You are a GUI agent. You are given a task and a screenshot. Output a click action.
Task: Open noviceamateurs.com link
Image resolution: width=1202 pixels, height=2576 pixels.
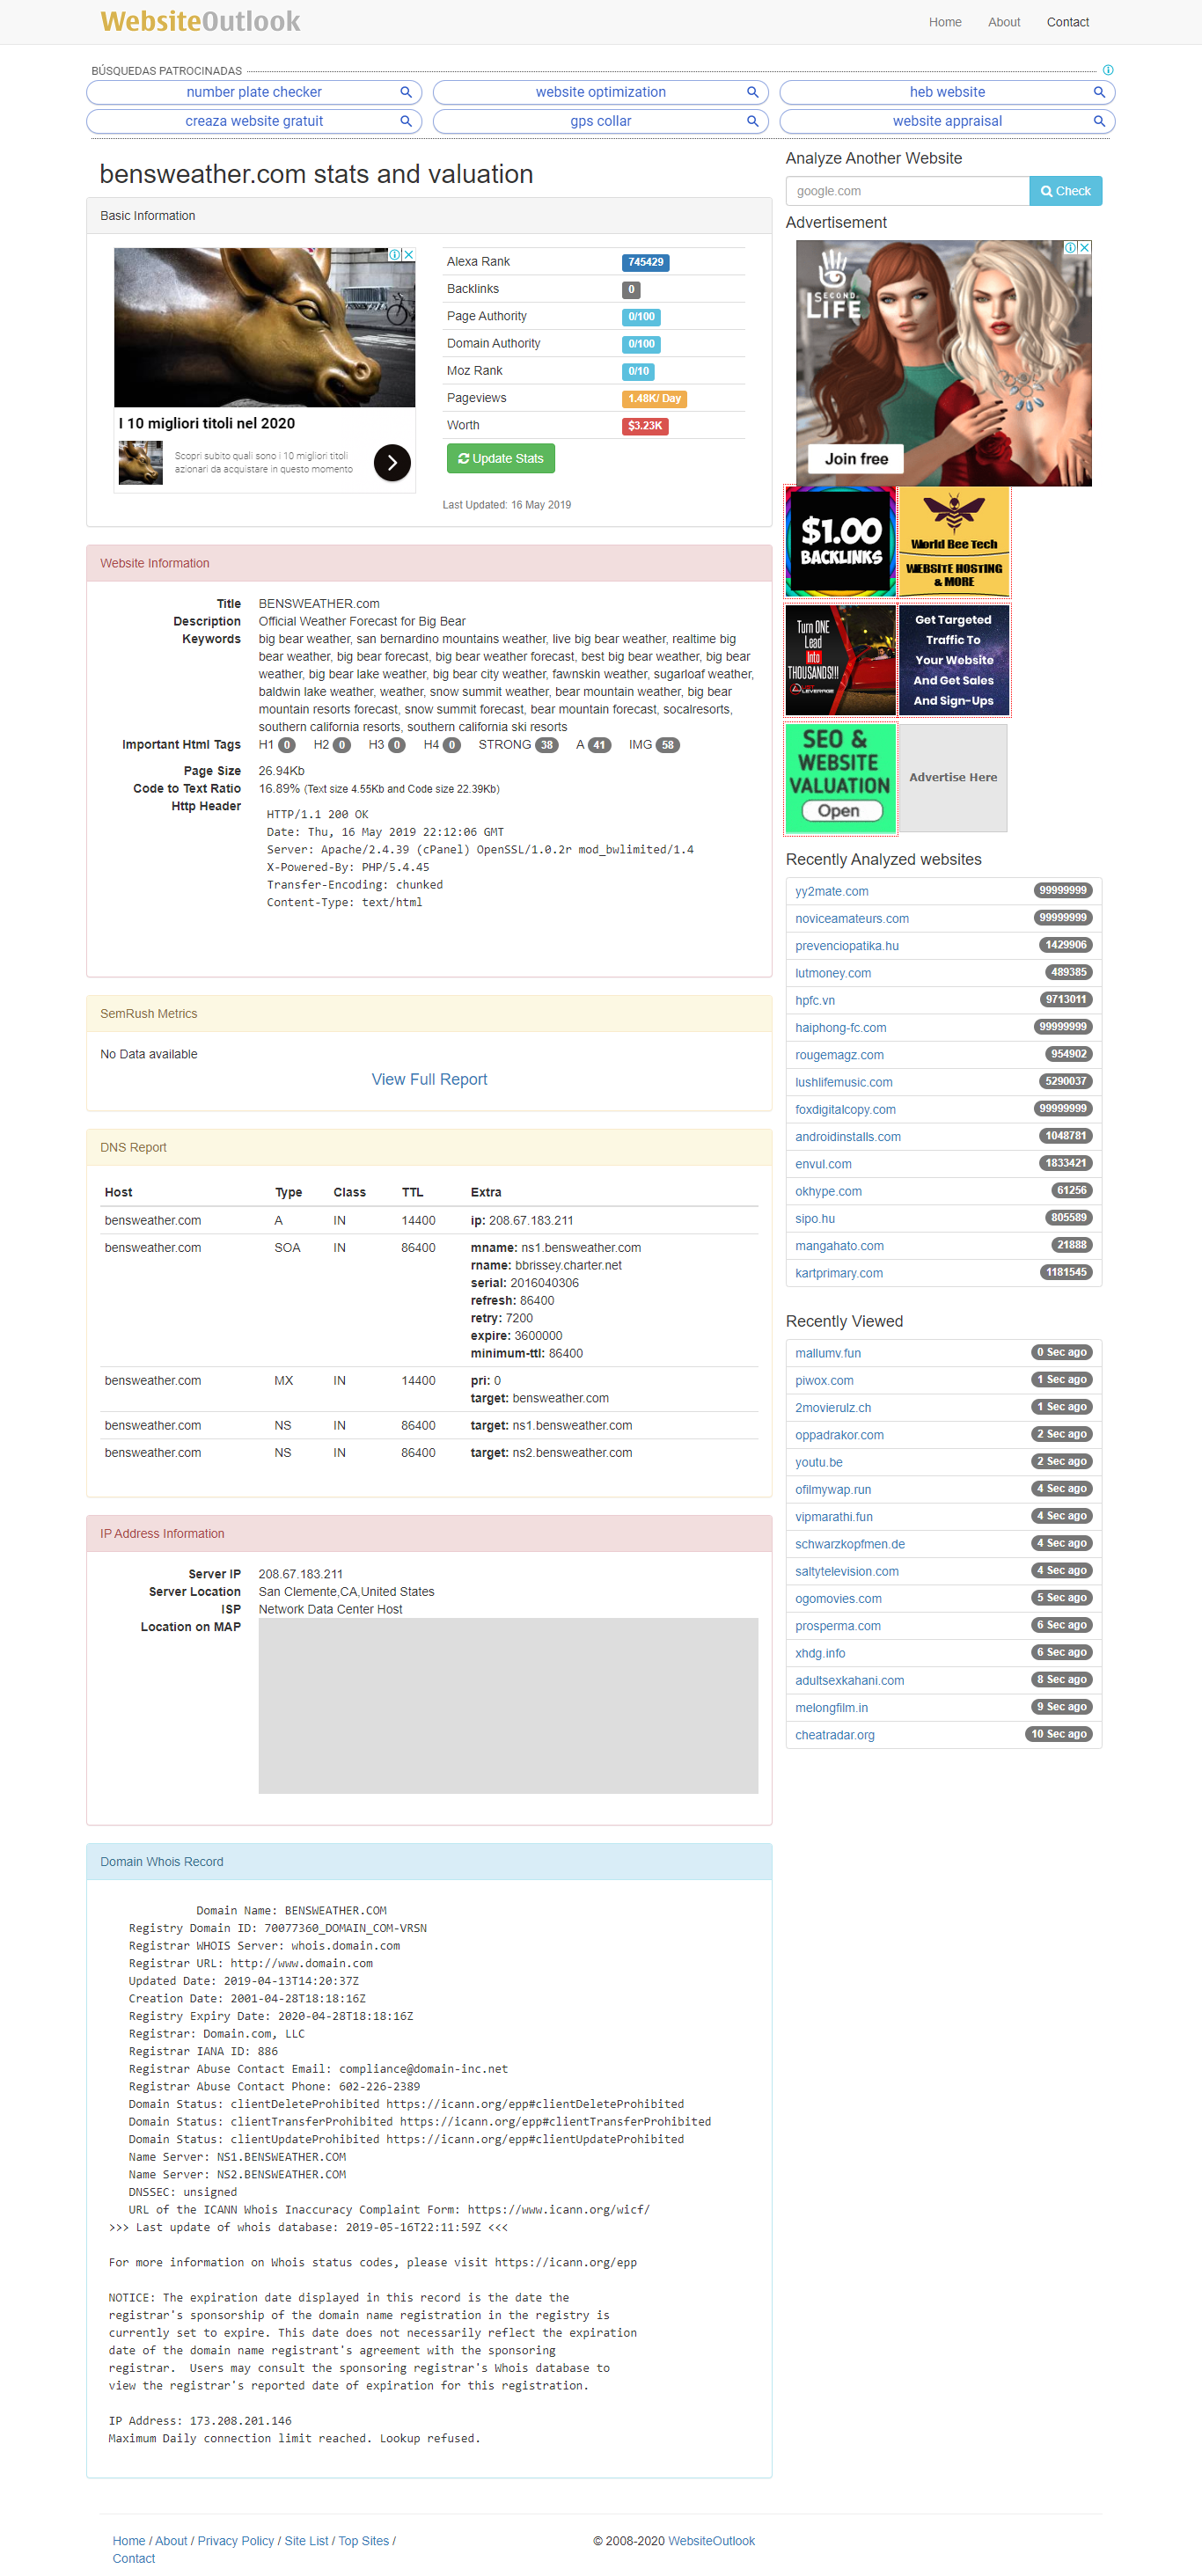click(852, 918)
